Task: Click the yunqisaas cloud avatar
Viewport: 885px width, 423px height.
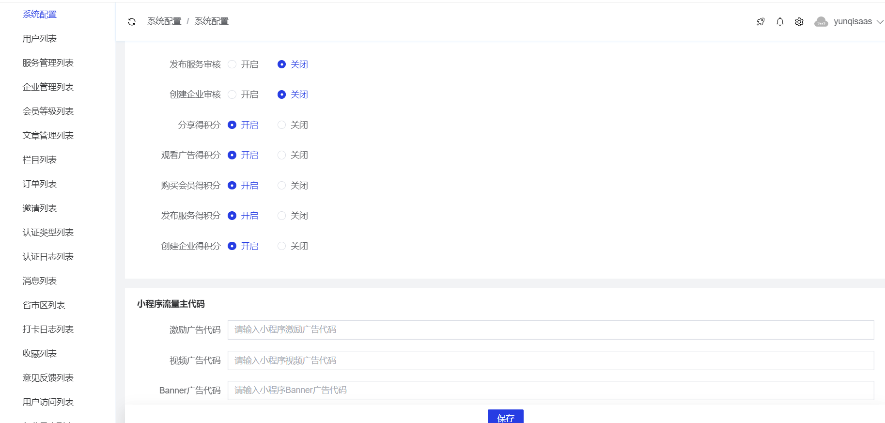Action: pyautogui.click(x=821, y=22)
